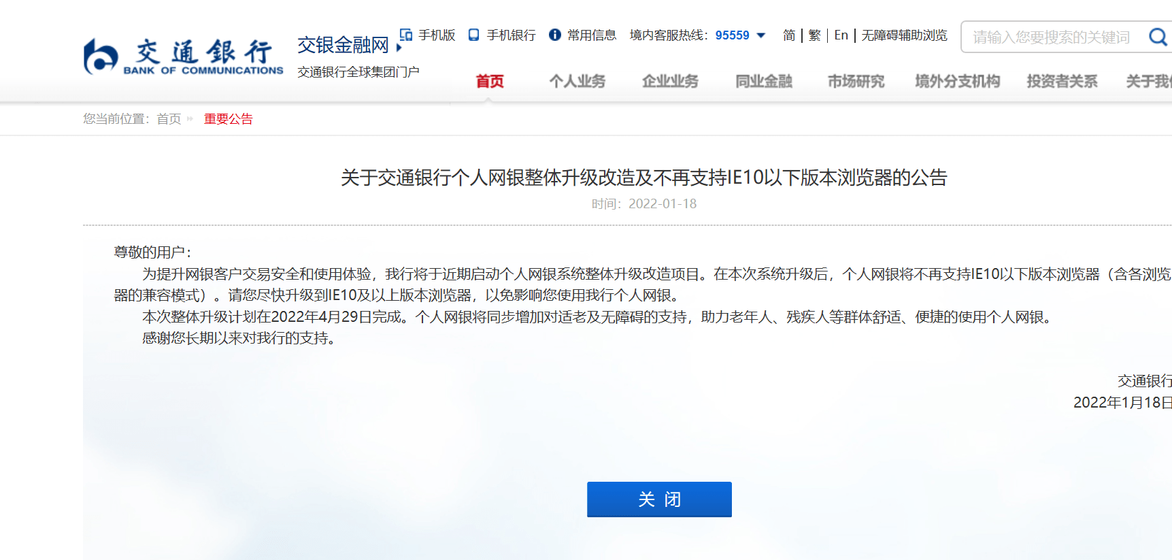Image resolution: width=1172 pixels, height=560 pixels.
Task: Select the 境外分支机构 navigation tab
Action: tap(958, 82)
